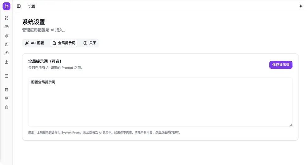This screenshot has width=307, height=165.
Task: Switch to the API 配置 tab
Action: coord(35,43)
